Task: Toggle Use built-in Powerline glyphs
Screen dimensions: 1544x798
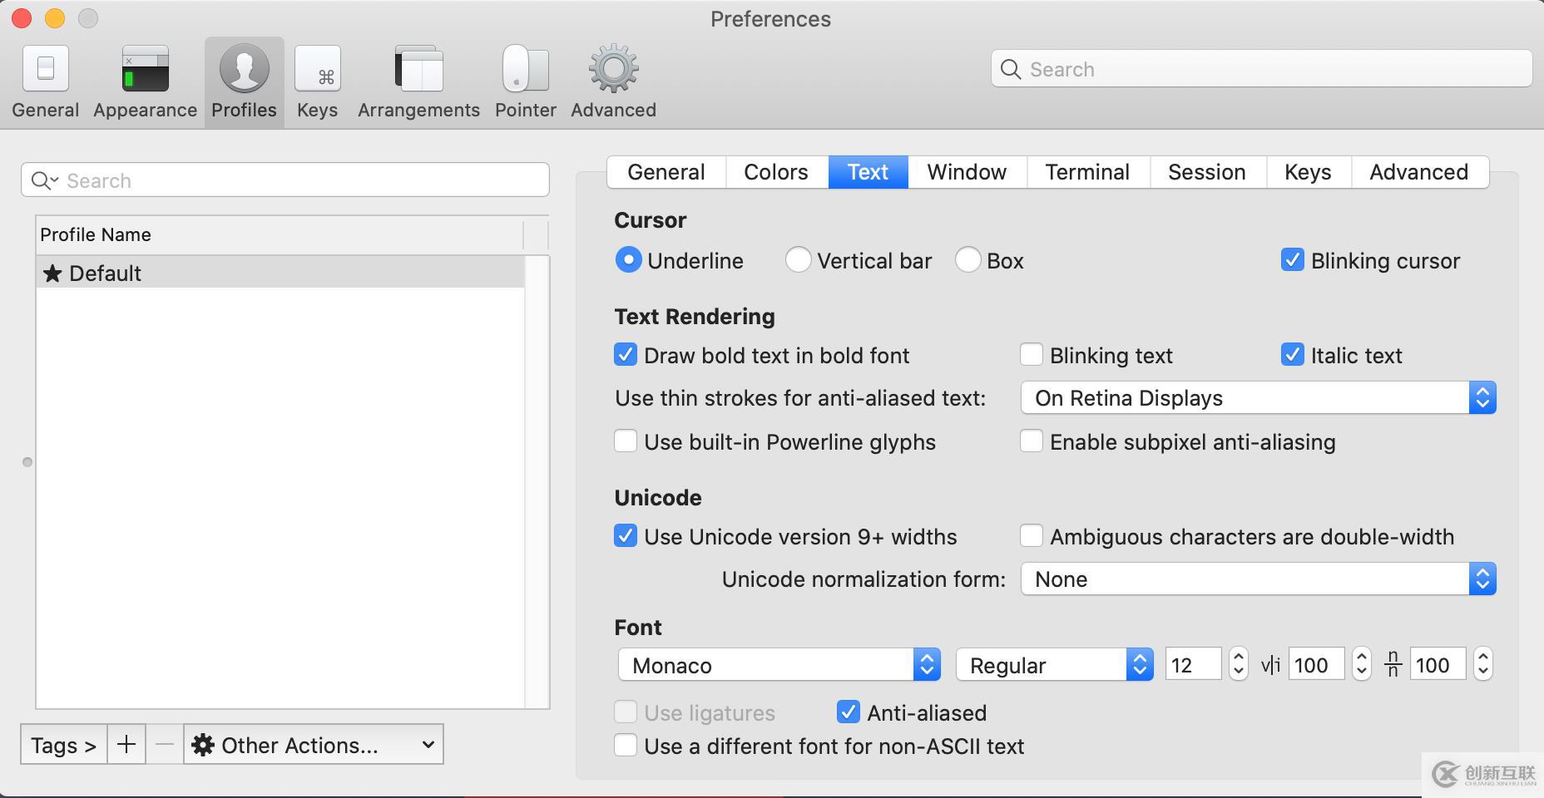Action: 626,441
